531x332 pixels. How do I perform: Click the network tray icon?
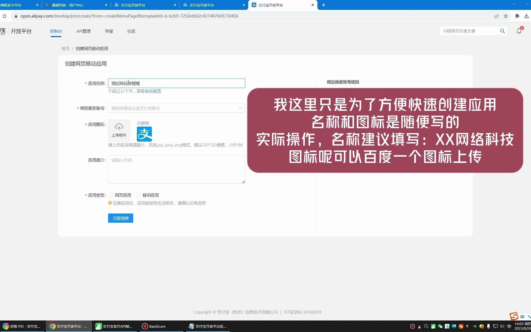495,326
